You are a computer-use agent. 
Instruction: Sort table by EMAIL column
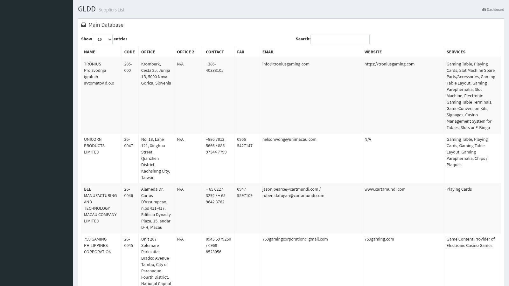tap(310, 52)
